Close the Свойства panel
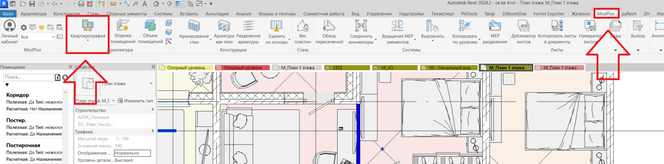The height and width of the screenshot is (164, 664). tap(153, 67)
